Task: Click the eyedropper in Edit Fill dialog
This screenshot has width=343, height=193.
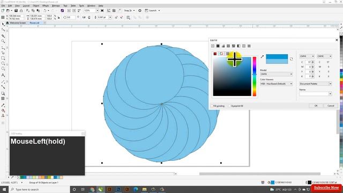Action: (262, 57)
